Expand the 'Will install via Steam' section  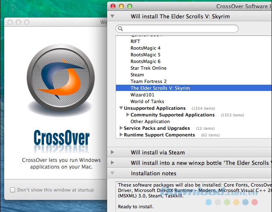[113, 152]
